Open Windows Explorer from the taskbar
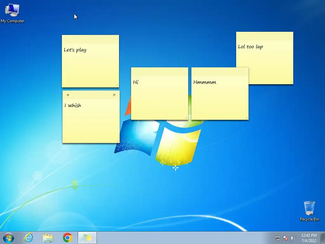Image resolution: width=325 pixels, height=244 pixels. (48, 238)
